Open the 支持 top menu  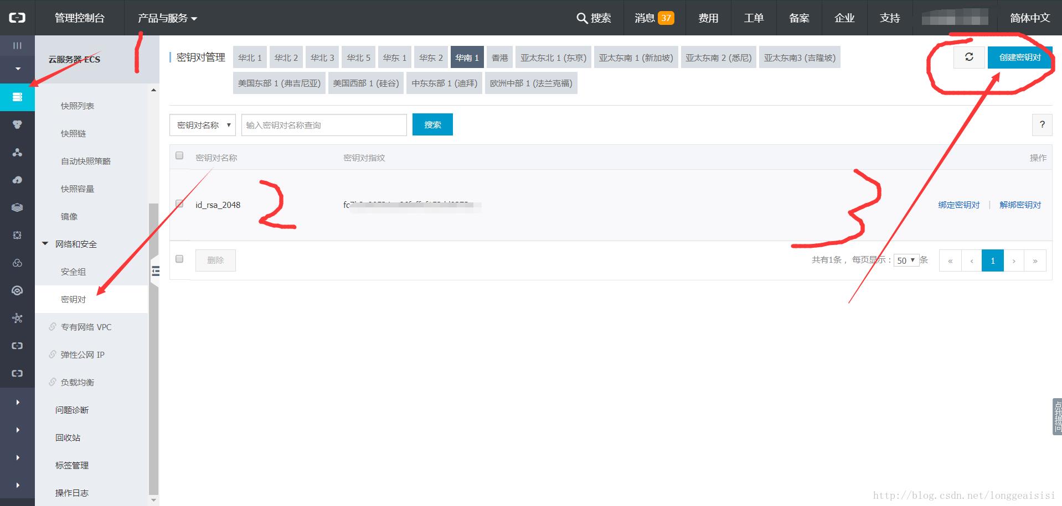pos(890,18)
